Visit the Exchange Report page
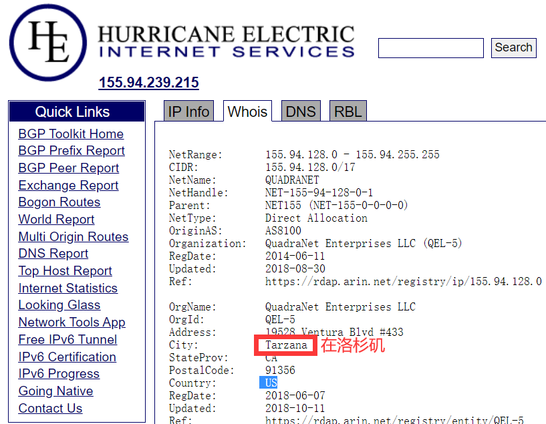546x424 pixels. click(x=68, y=186)
